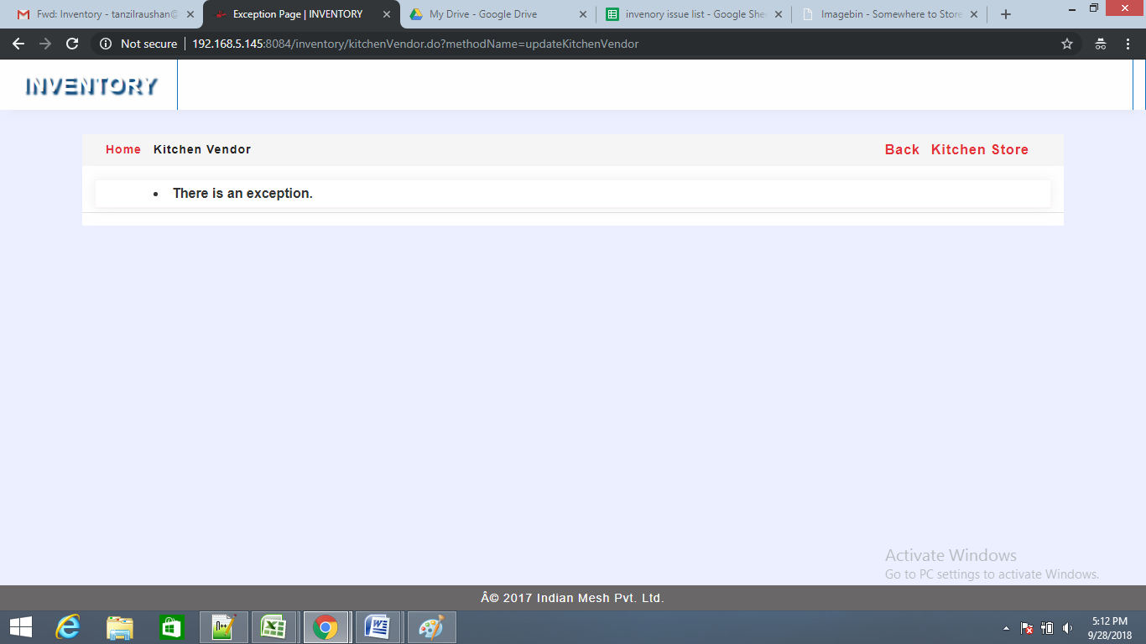Switch to the Imagebin tab
Screen dimensions: 1146x644
890,14
